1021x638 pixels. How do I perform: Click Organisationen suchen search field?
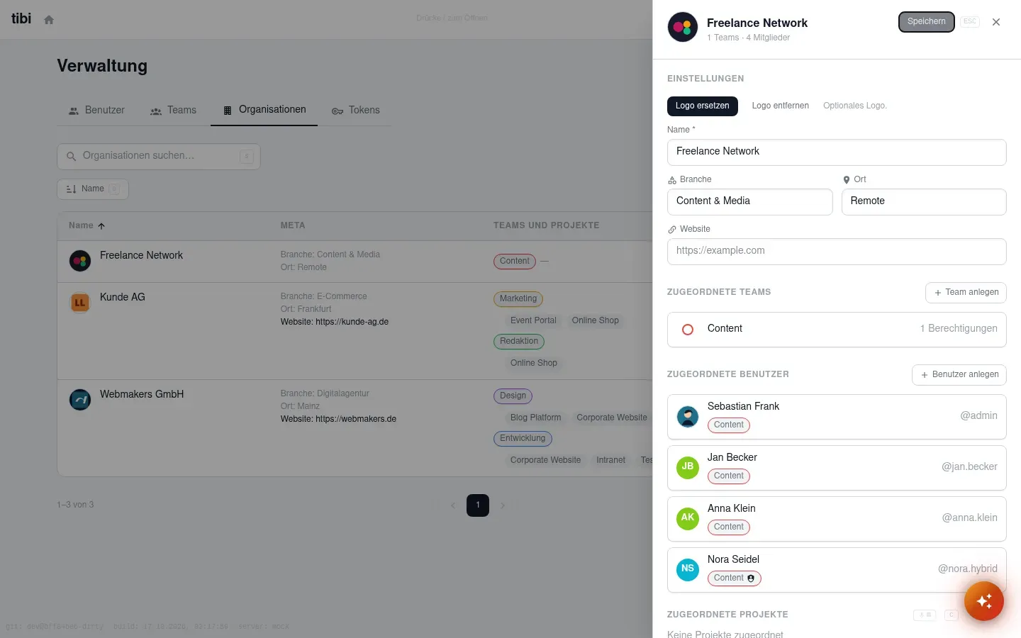159,157
